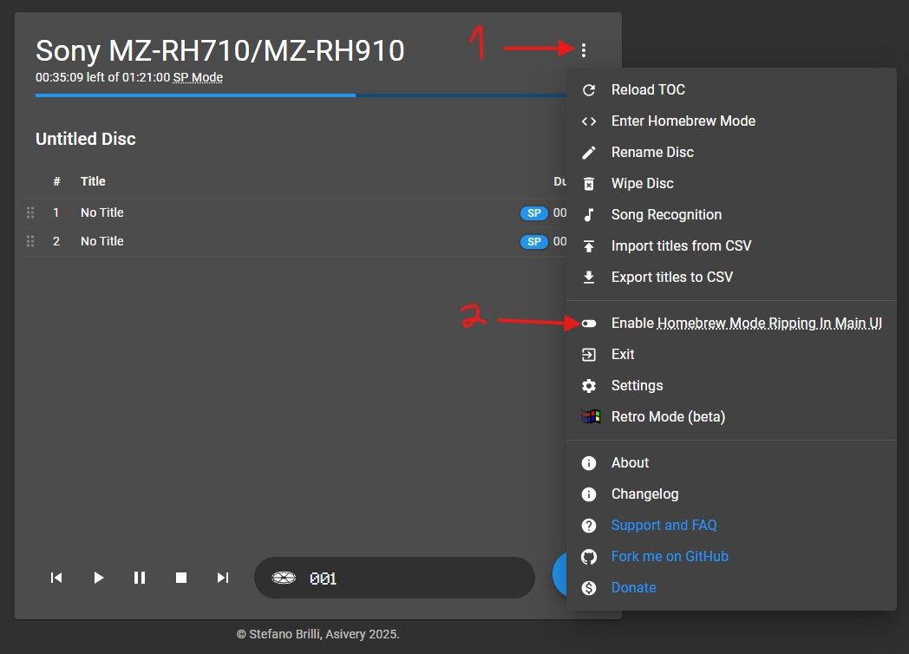Click the disc icon beside 001
This screenshot has width=909, height=654.
click(284, 578)
